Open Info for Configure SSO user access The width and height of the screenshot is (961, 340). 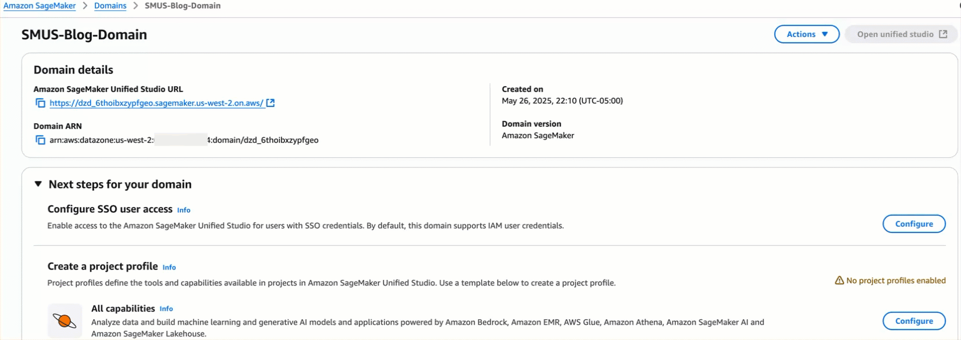click(183, 210)
